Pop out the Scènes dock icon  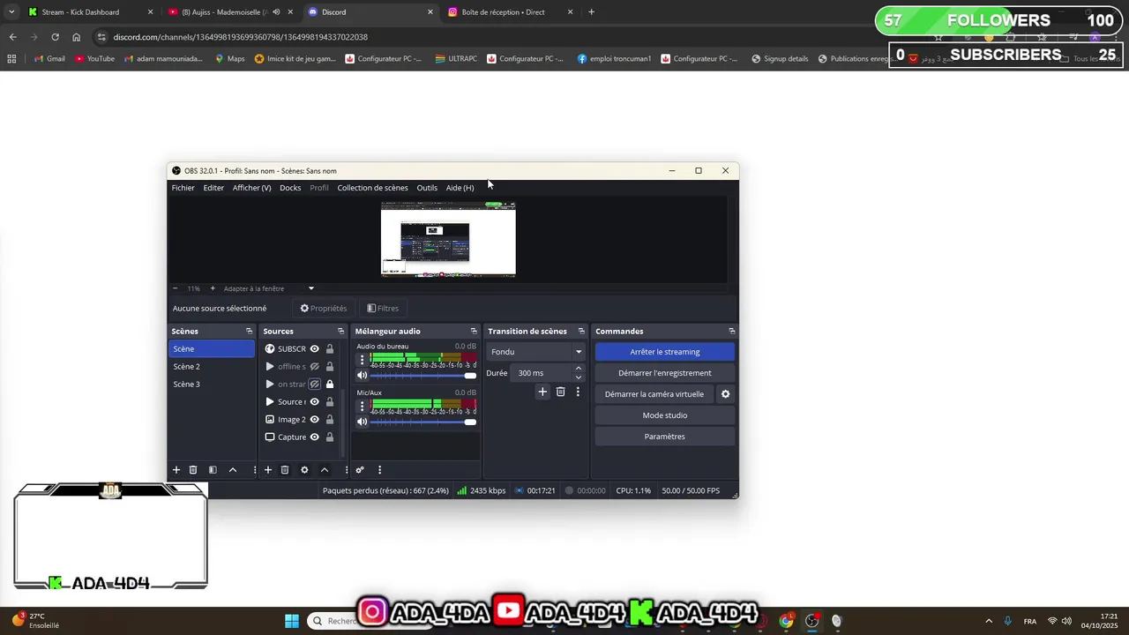tap(249, 332)
